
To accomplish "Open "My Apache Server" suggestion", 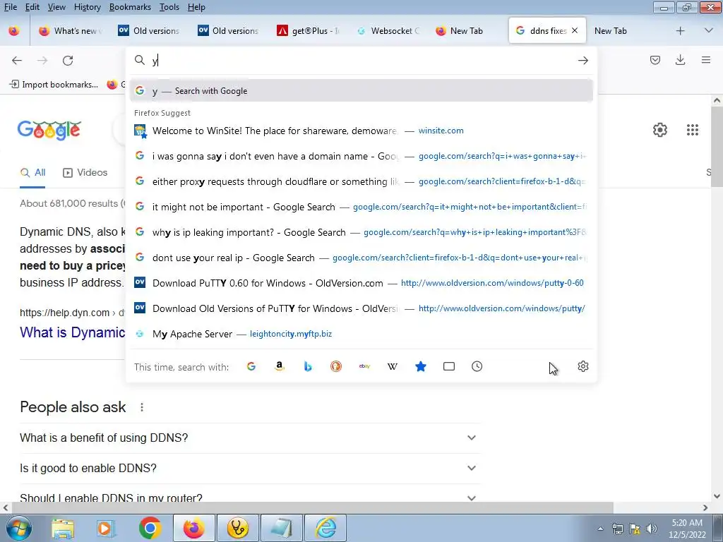I will click(361, 334).
